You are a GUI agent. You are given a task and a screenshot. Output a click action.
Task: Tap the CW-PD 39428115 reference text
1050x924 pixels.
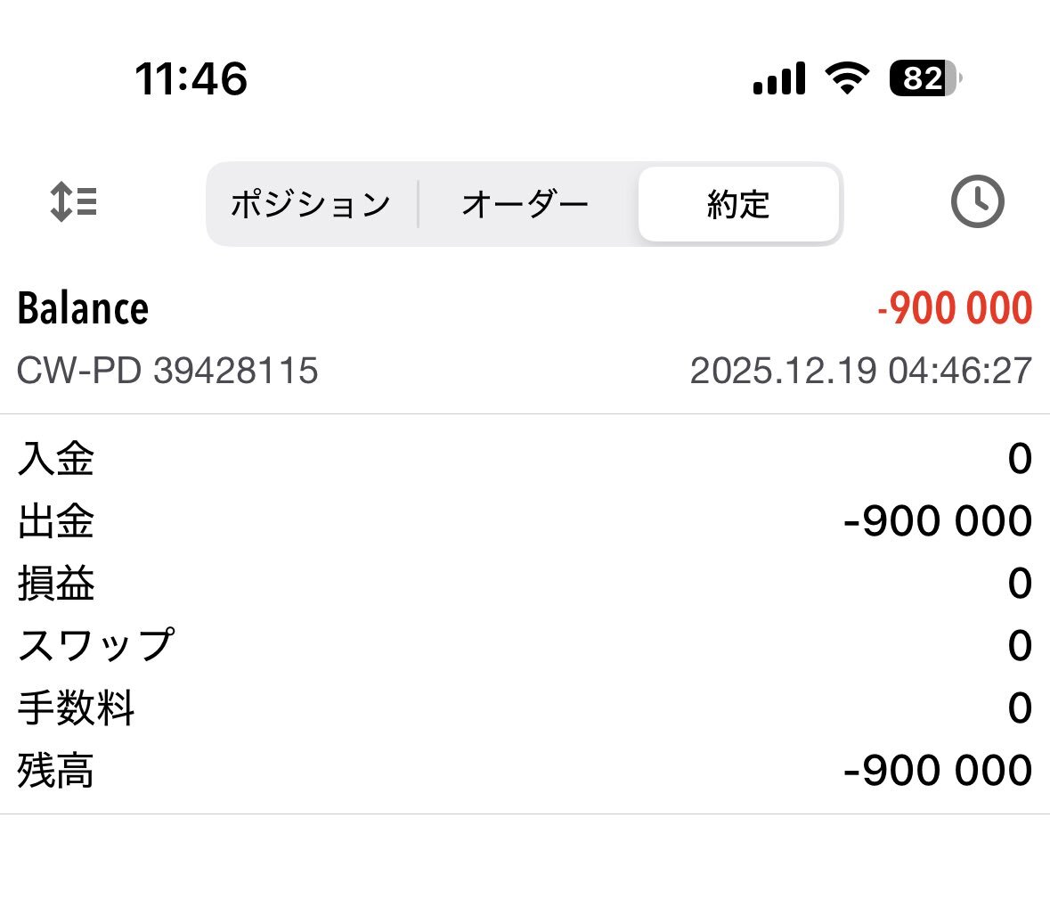[x=167, y=371]
